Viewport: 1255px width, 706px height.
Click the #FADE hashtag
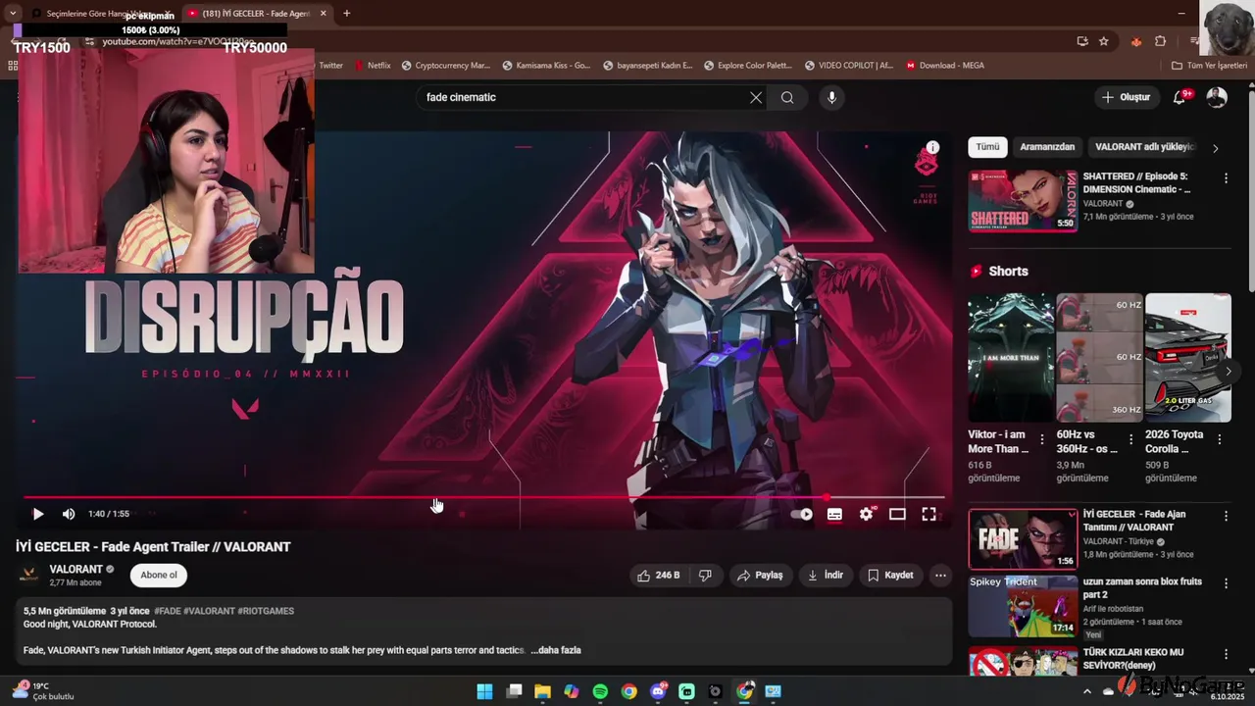click(x=168, y=611)
